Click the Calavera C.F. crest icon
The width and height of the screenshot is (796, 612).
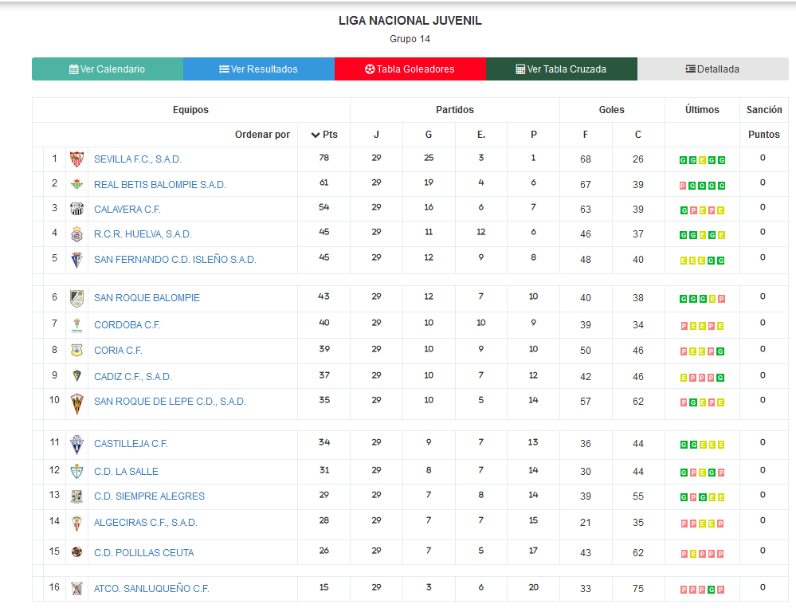[x=76, y=209]
